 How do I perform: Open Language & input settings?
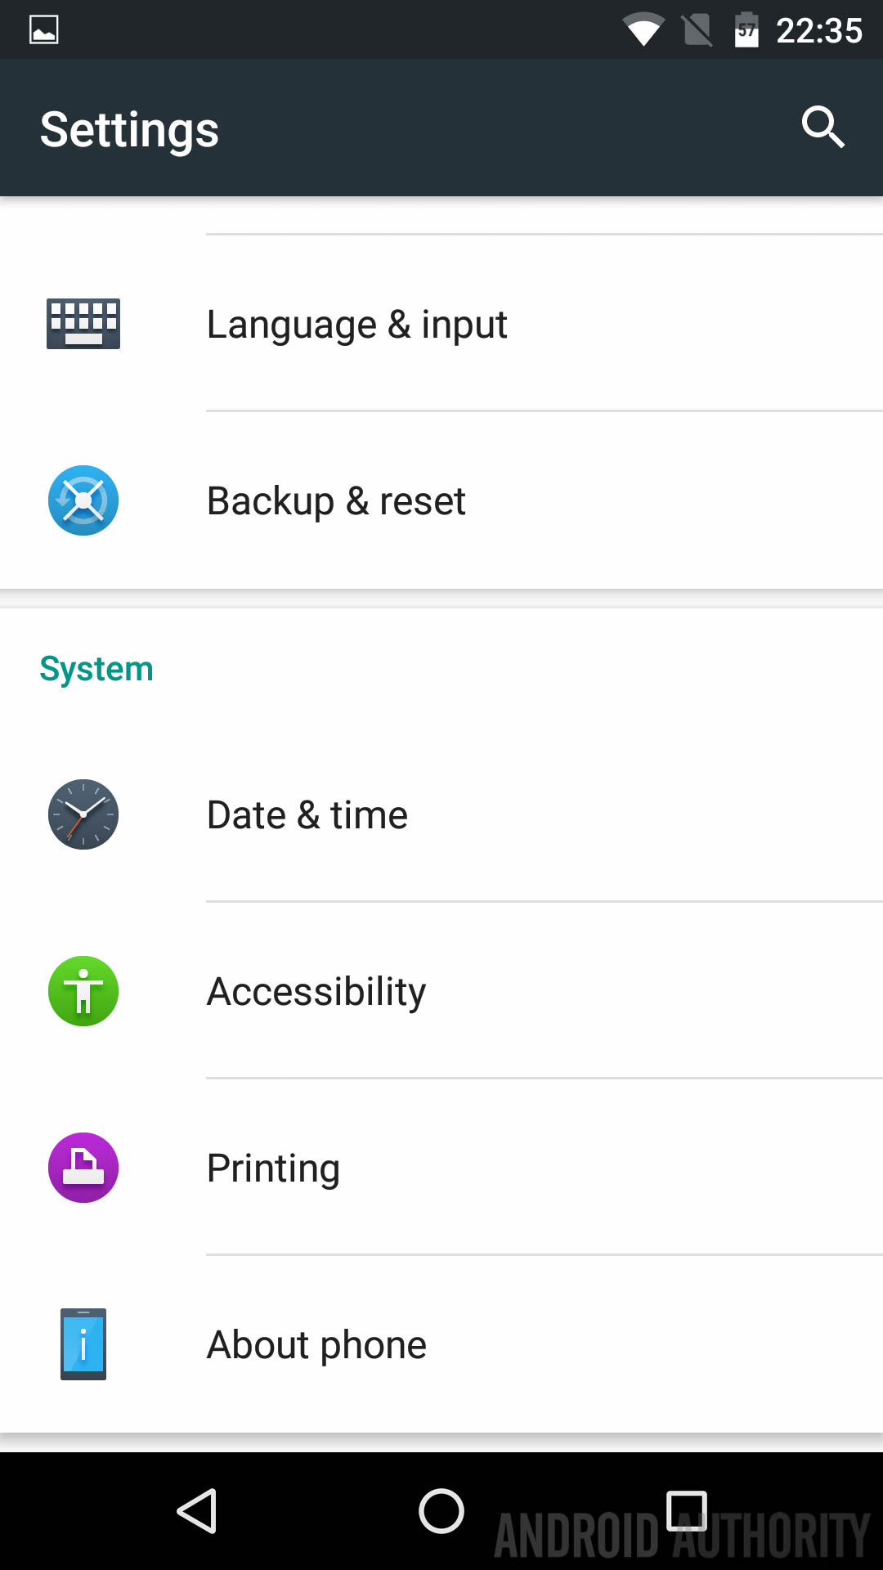click(x=357, y=325)
